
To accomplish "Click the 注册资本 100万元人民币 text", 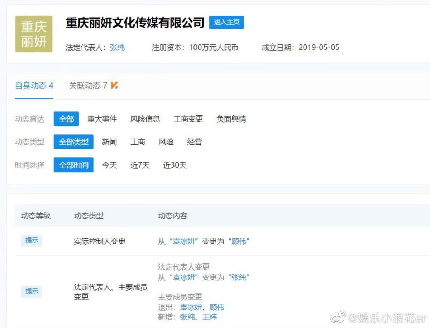I will tap(195, 47).
